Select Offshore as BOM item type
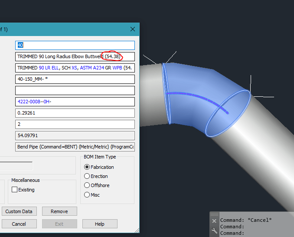 (87, 185)
